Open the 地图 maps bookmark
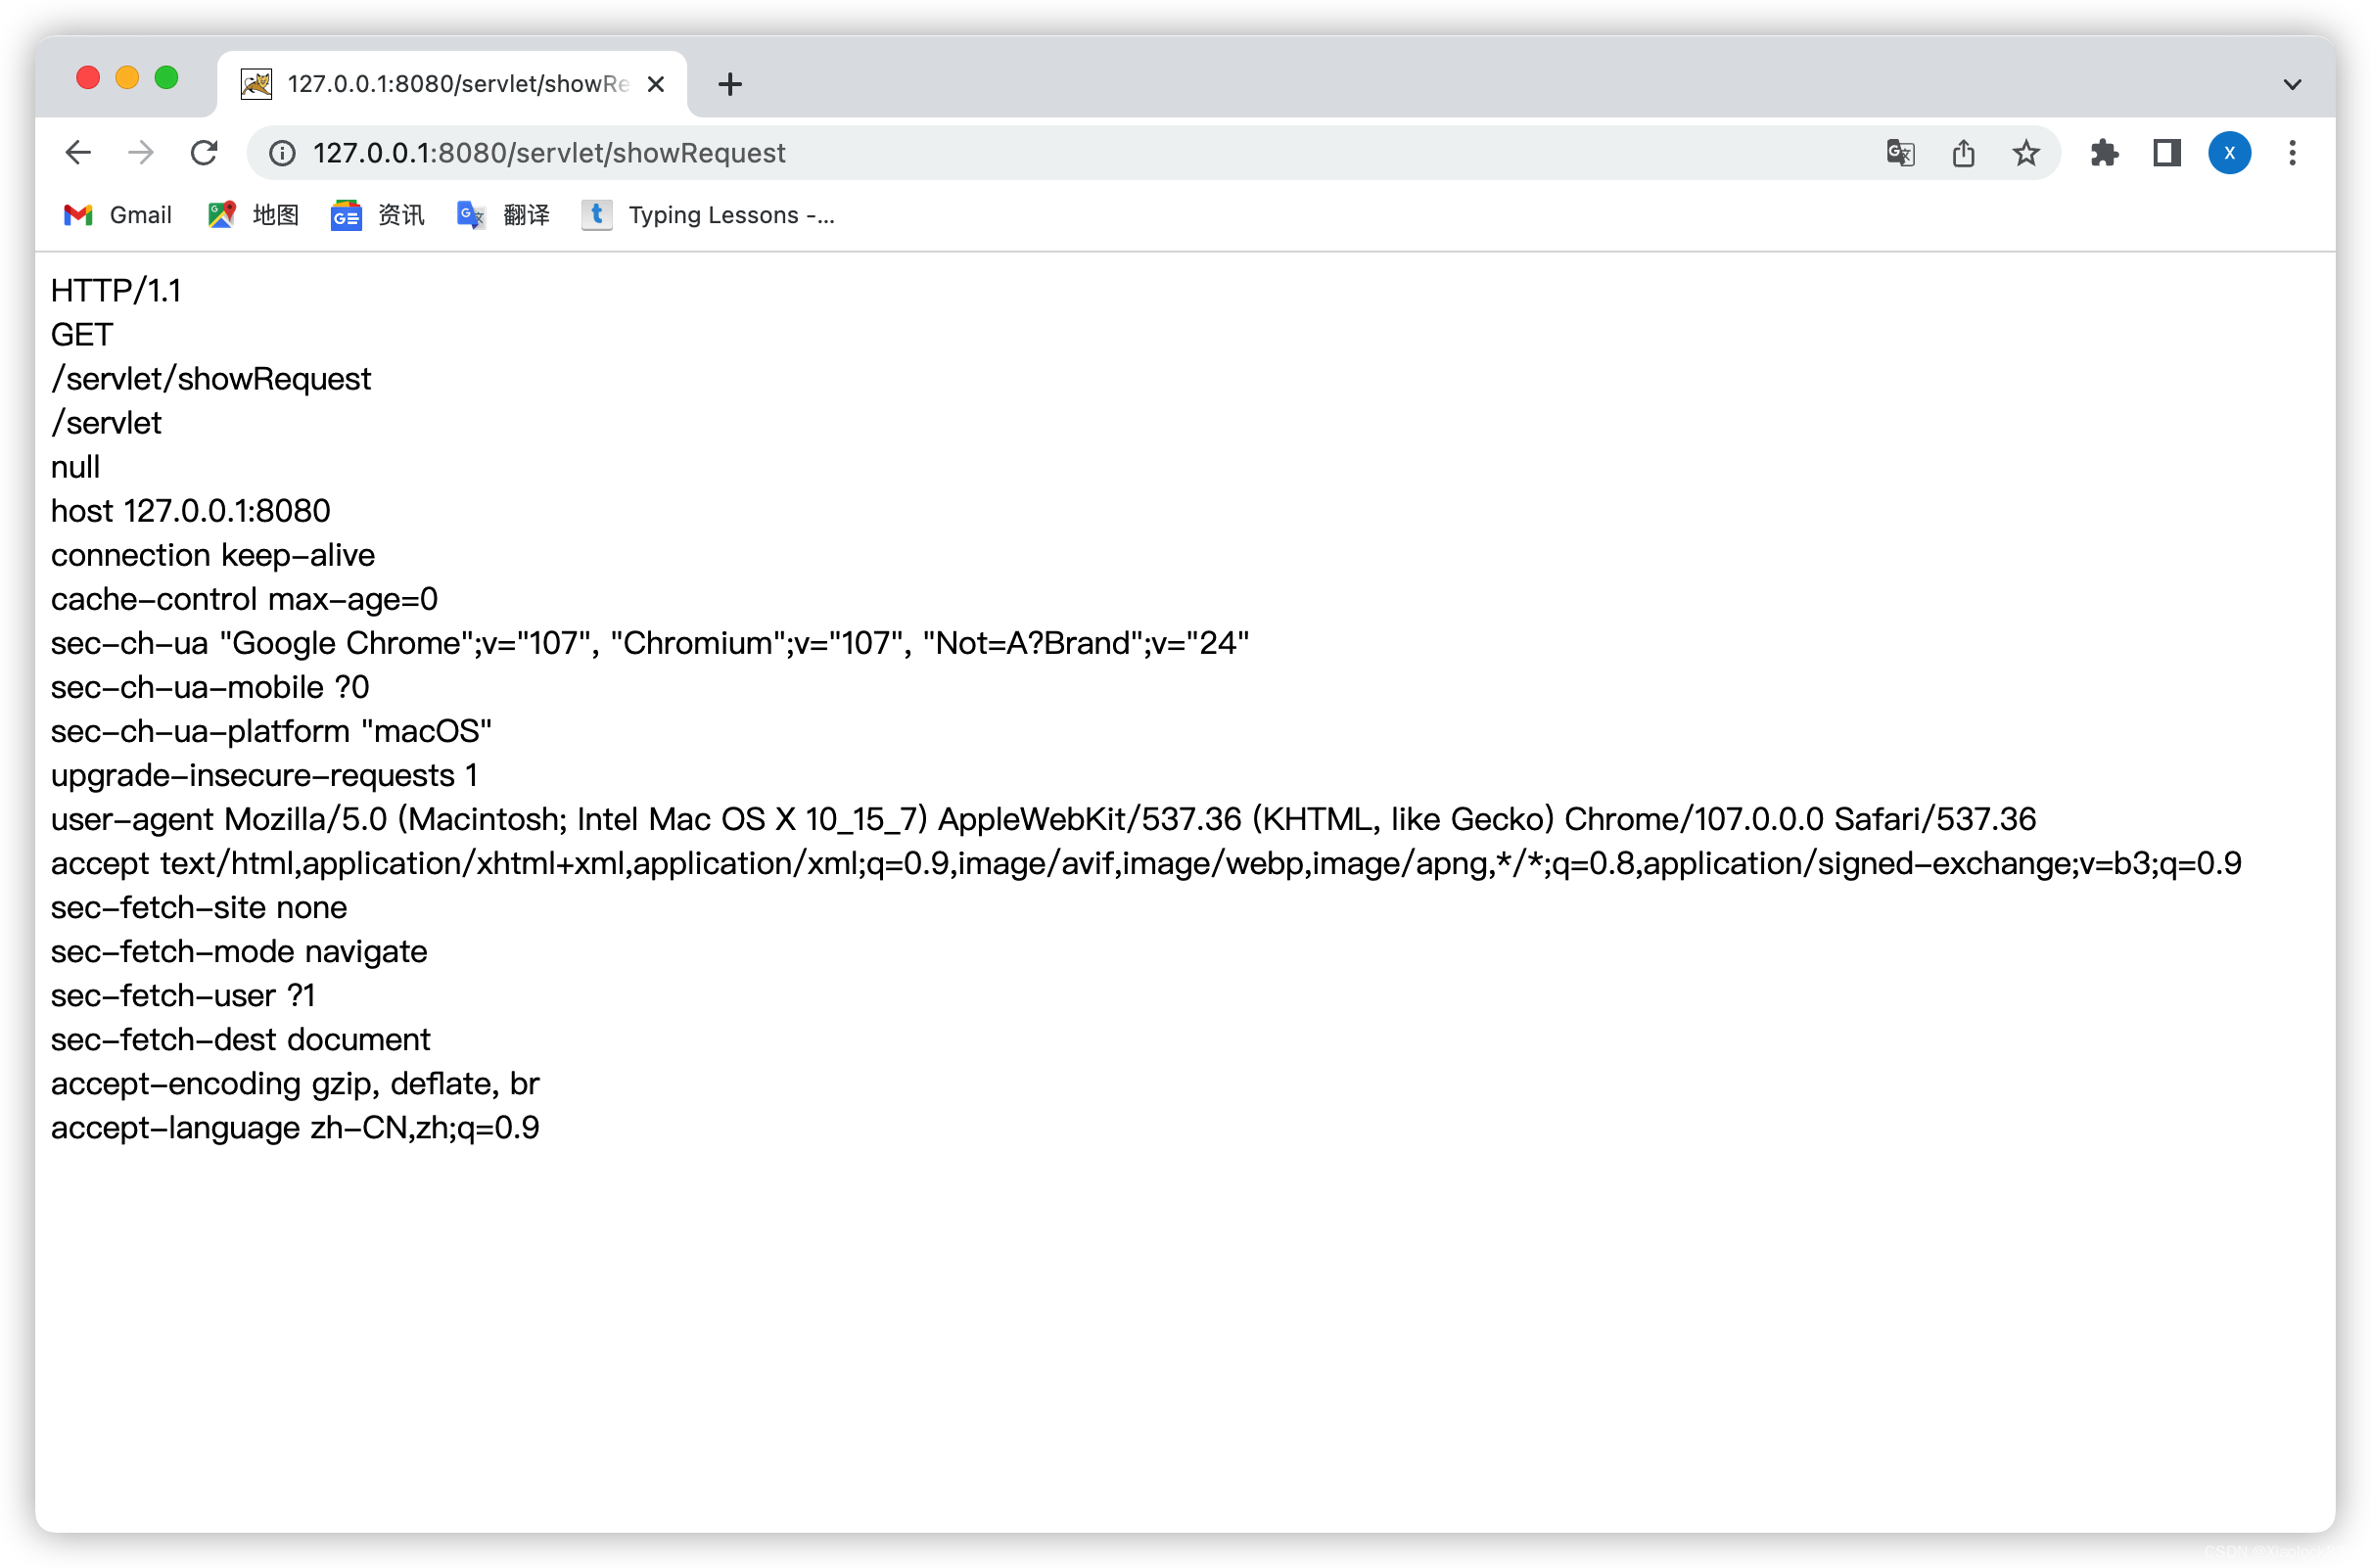2371x1568 pixels. (253, 215)
